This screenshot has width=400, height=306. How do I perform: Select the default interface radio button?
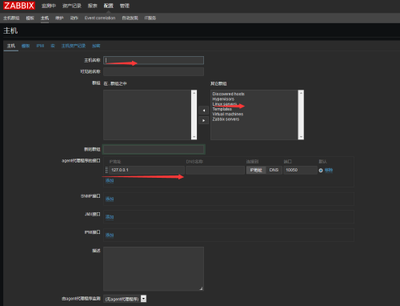point(321,171)
